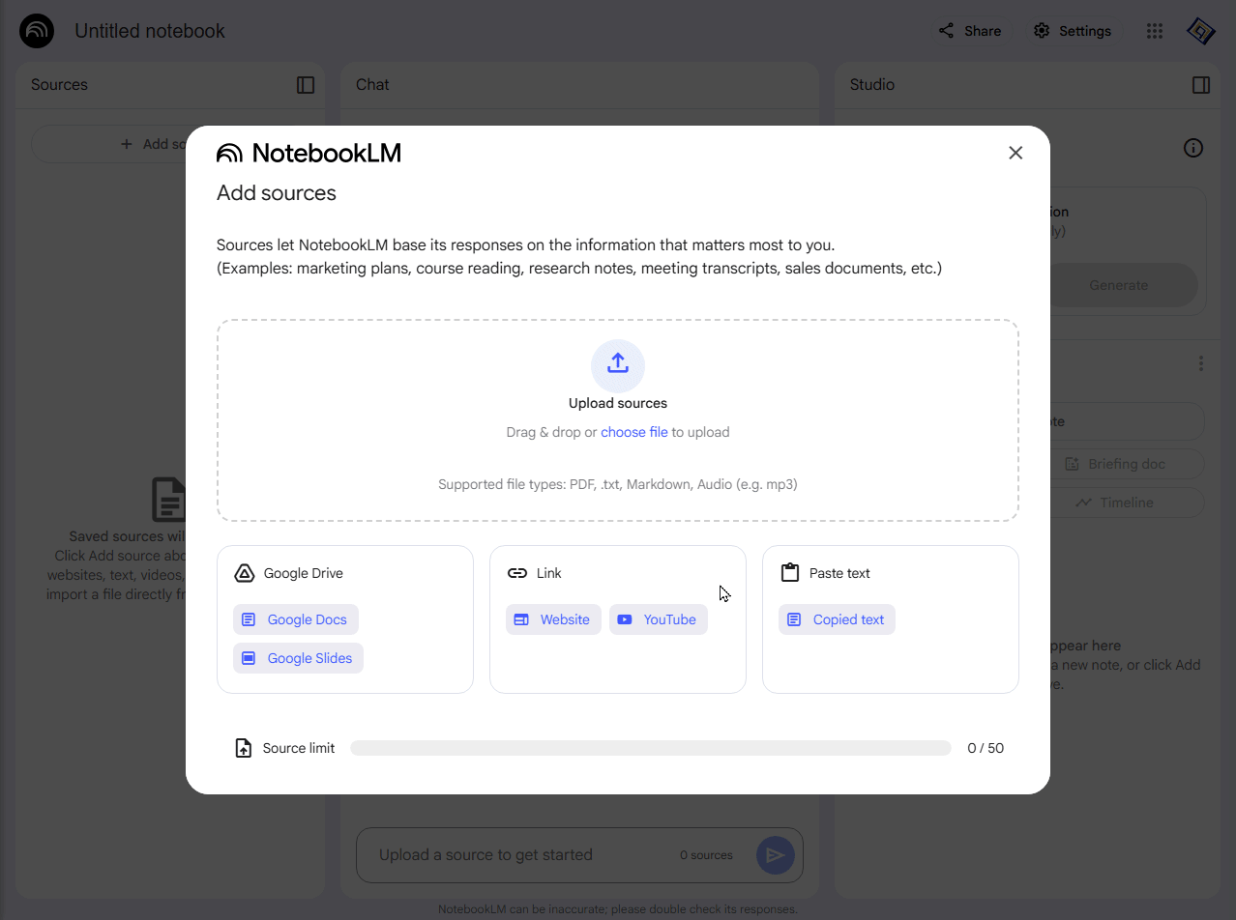The width and height of the screenshot is (1236, 920).
Task: Click the Studio panel header
Action: 872,85
